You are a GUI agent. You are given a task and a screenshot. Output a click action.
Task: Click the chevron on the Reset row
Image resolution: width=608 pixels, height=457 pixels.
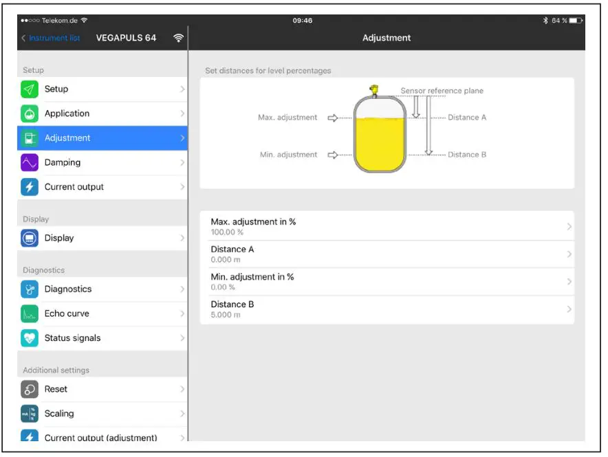click(x=182, y=389)
